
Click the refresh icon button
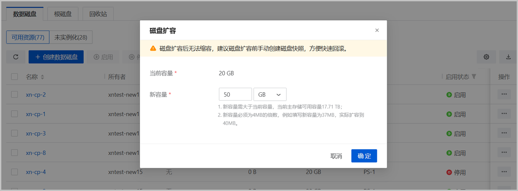pos(16,57)
